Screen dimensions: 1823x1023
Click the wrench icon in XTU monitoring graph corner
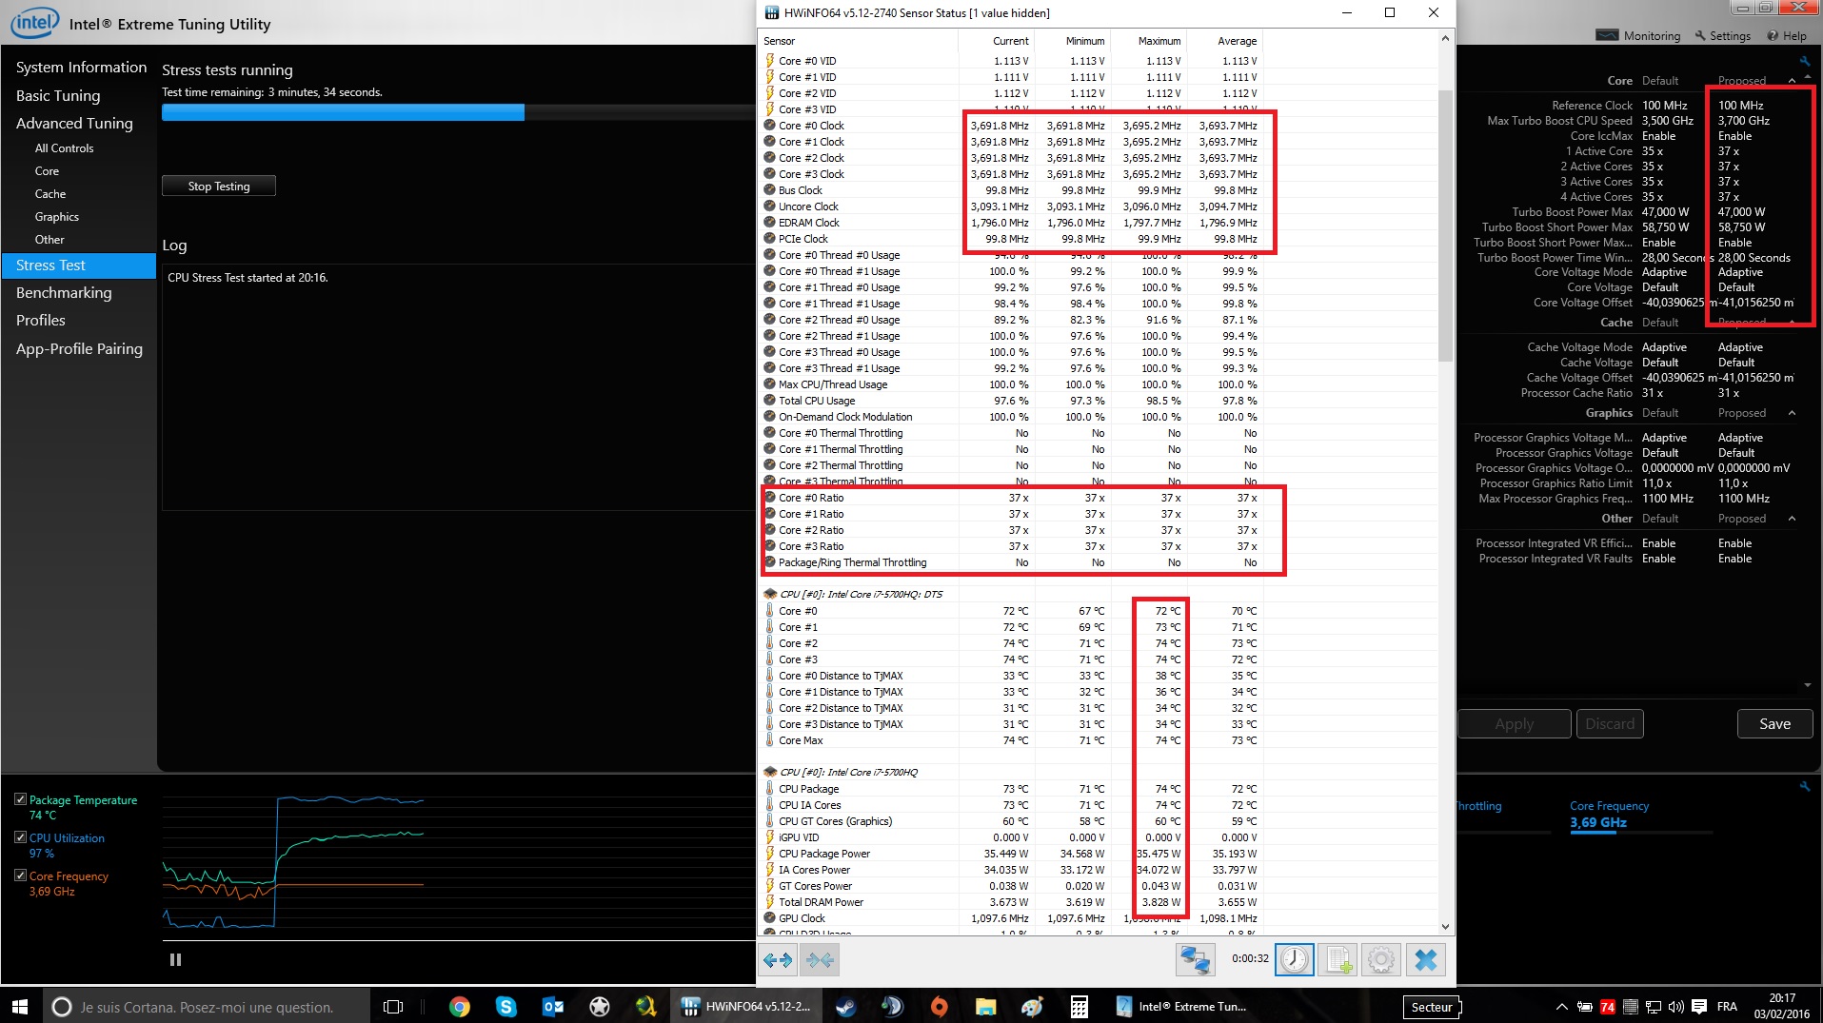(1804, 786)
